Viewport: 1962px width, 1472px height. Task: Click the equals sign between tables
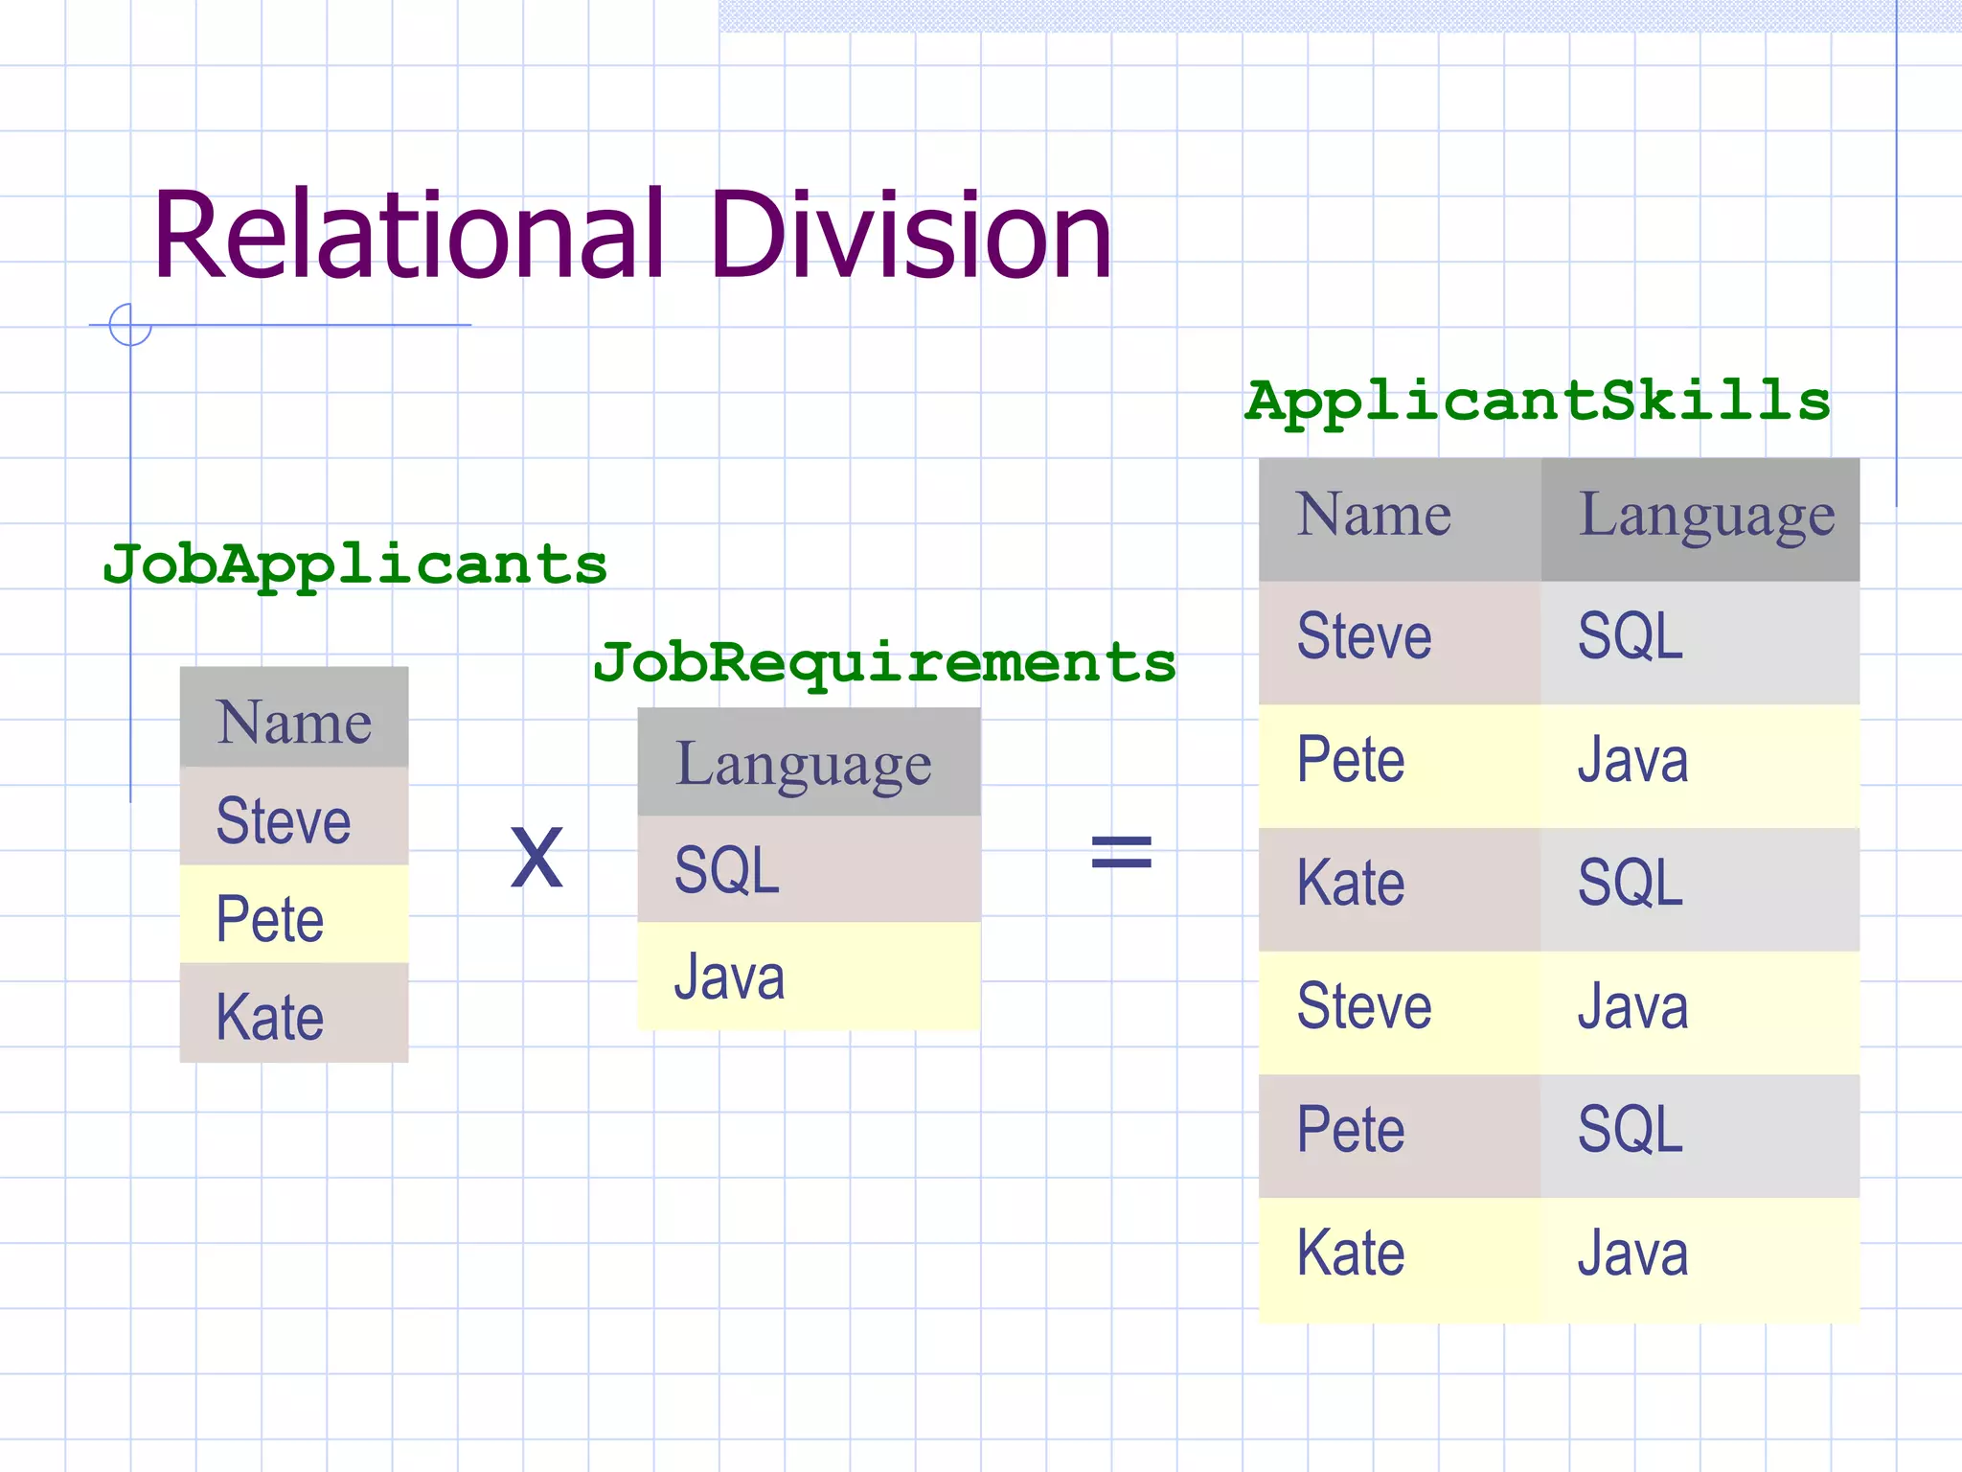click(1122, 852)
